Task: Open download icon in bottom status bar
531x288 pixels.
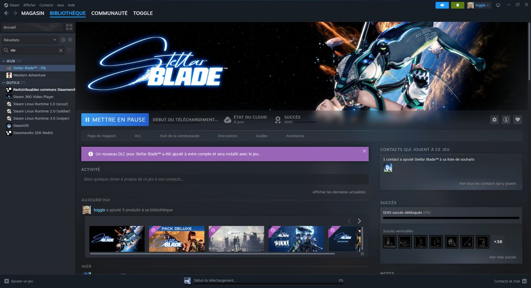Action: pos(188,281)
